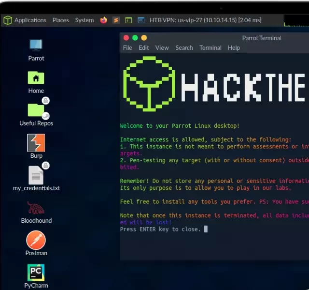This screenshot has height=290, width=309.
Task: Open the Search menu in Parrot Terminal
Action: pos(184,48)
